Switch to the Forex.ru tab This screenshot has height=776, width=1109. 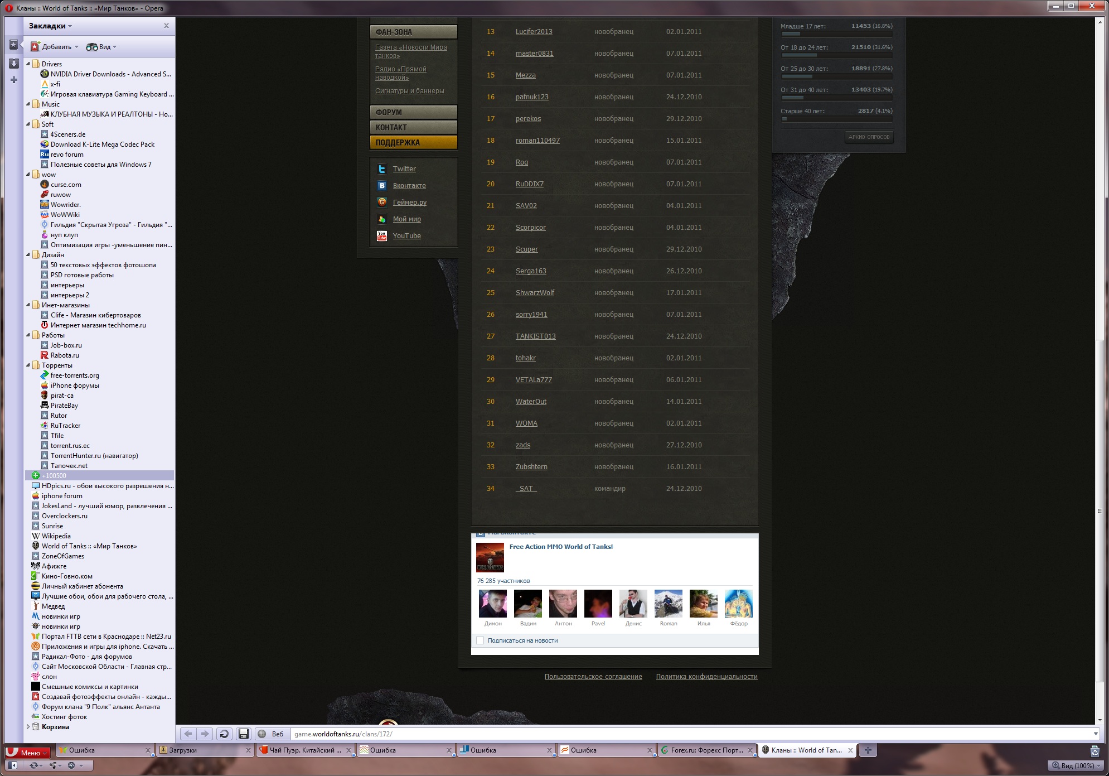click(705, 751)
